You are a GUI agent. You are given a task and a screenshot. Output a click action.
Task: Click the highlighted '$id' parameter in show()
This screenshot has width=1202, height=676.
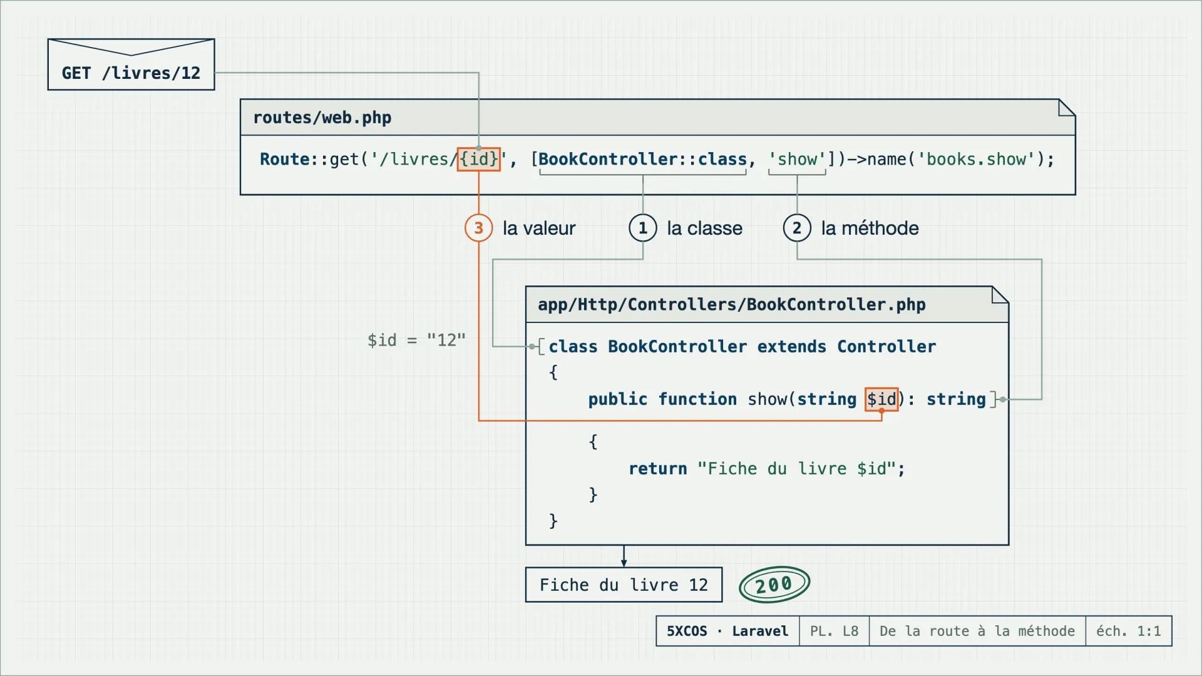tap(881, 399)
